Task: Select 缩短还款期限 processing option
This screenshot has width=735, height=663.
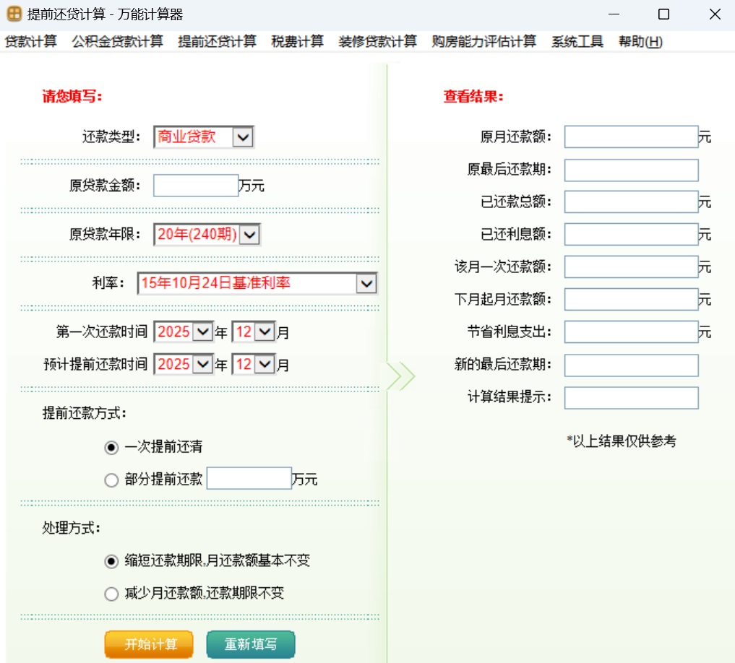Action: (x=111, y=560)
